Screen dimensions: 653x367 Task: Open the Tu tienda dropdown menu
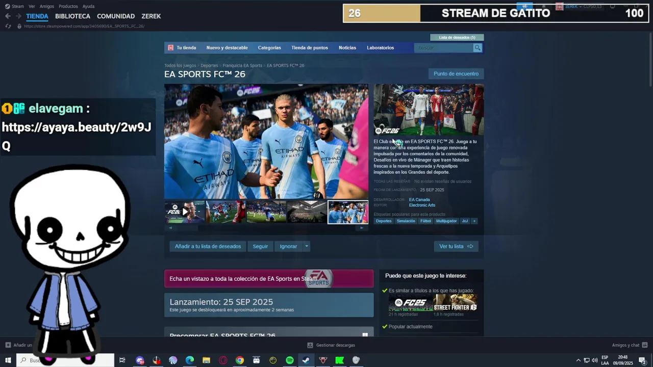(x=186, y=48)
